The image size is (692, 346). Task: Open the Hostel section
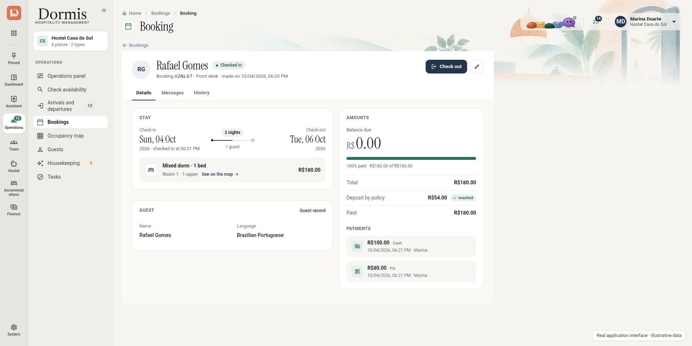point(14,167)
